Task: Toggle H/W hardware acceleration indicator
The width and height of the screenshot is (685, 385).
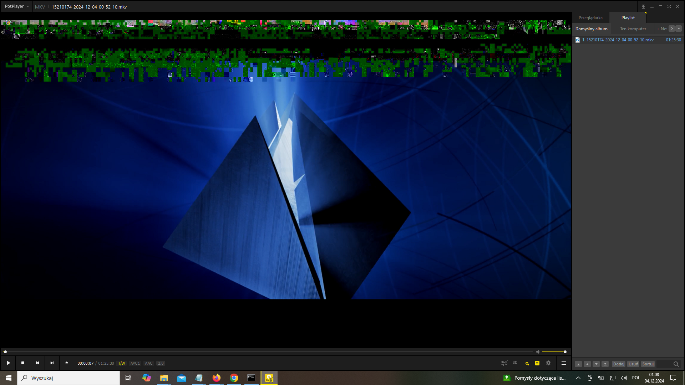Action: point(121,363)
